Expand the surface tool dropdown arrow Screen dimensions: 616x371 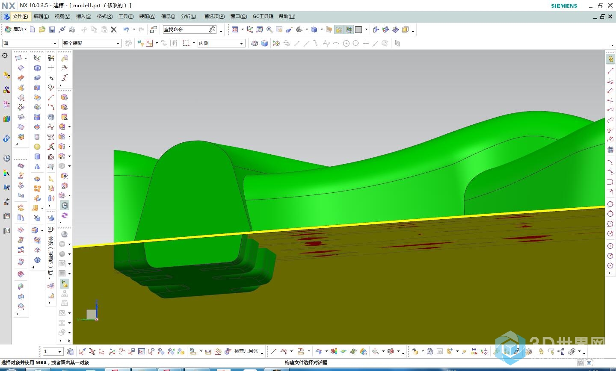coord(26,58)
